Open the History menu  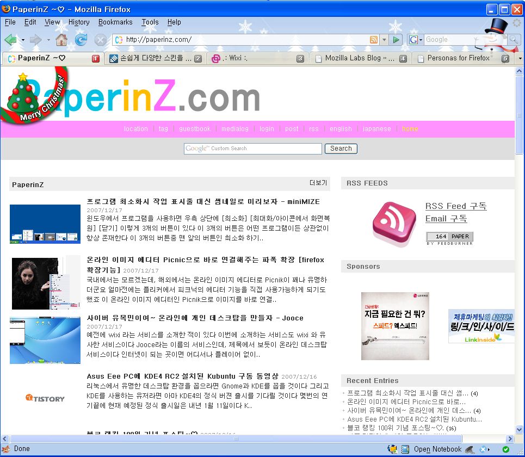tap(79, 22)
